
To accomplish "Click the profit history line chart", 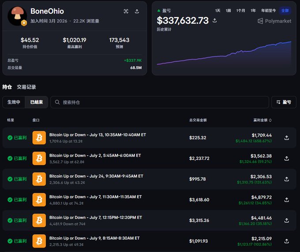I will click(x=224, y=53).
